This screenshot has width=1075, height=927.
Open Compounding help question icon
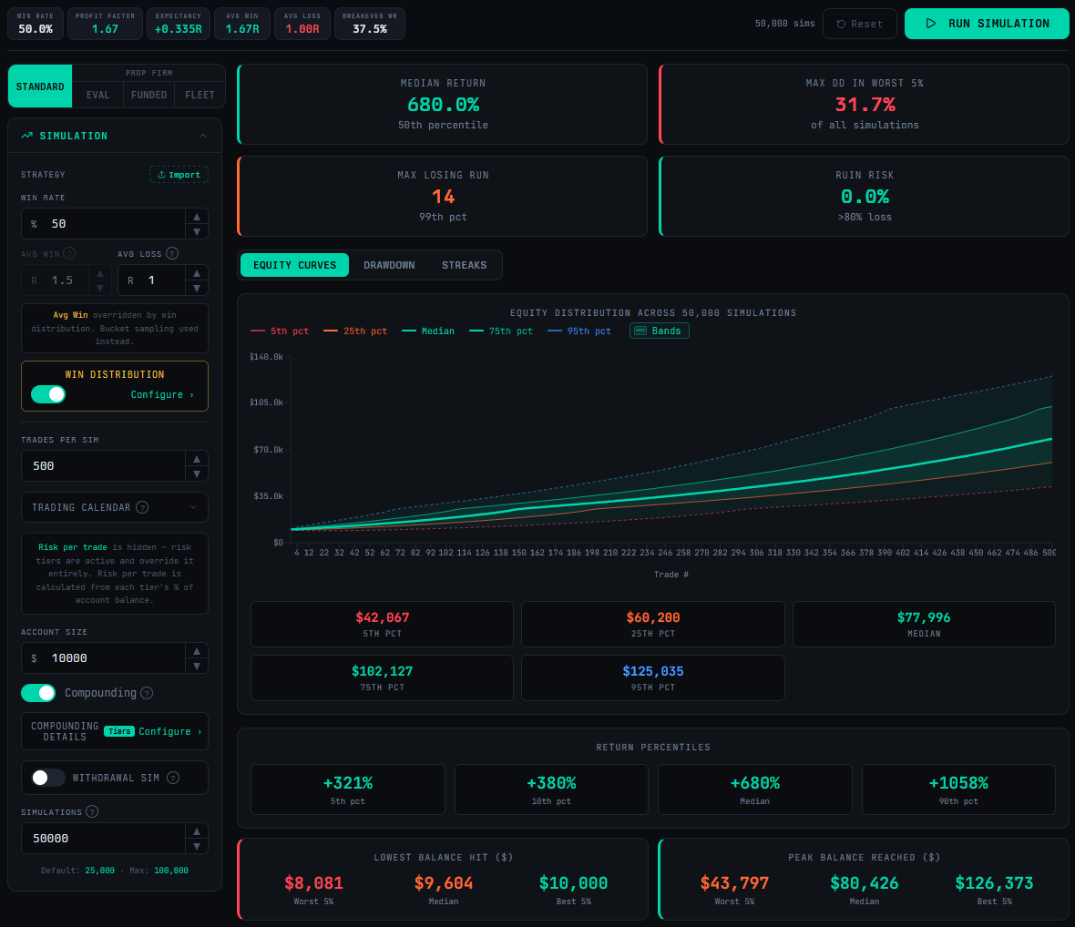click(x=147, y=693)
